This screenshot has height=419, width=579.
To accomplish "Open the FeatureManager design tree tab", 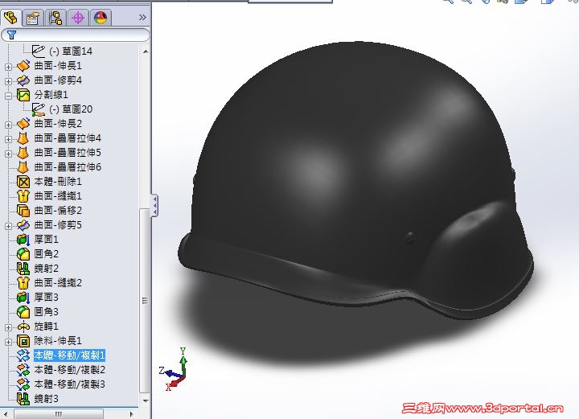I will [x=10, y=18].
